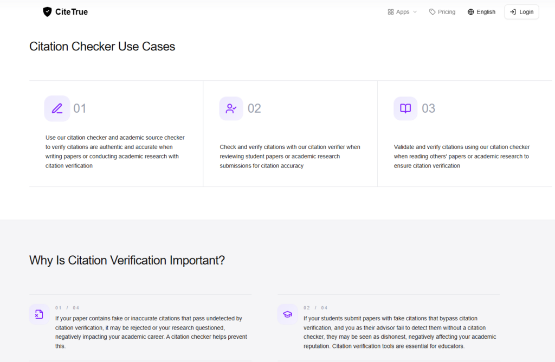Click the CiteTrue shield logo icon
Image resolution: width=555 pixels, height=362 pixels.
click(47, 12)
